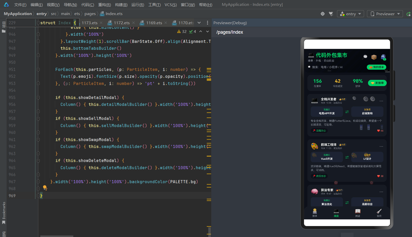Collapse the ForEach block fold marker at line 951
Screen dimensions: 412x237
click(x=38, y=69)
